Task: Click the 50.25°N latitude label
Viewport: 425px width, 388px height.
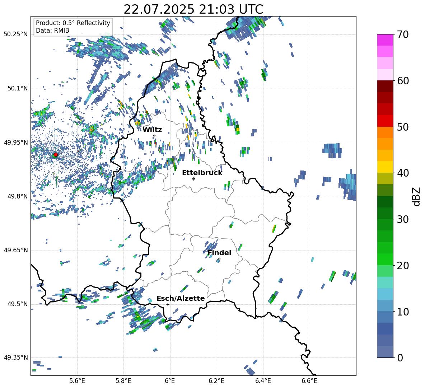Action: pos(16,34)
